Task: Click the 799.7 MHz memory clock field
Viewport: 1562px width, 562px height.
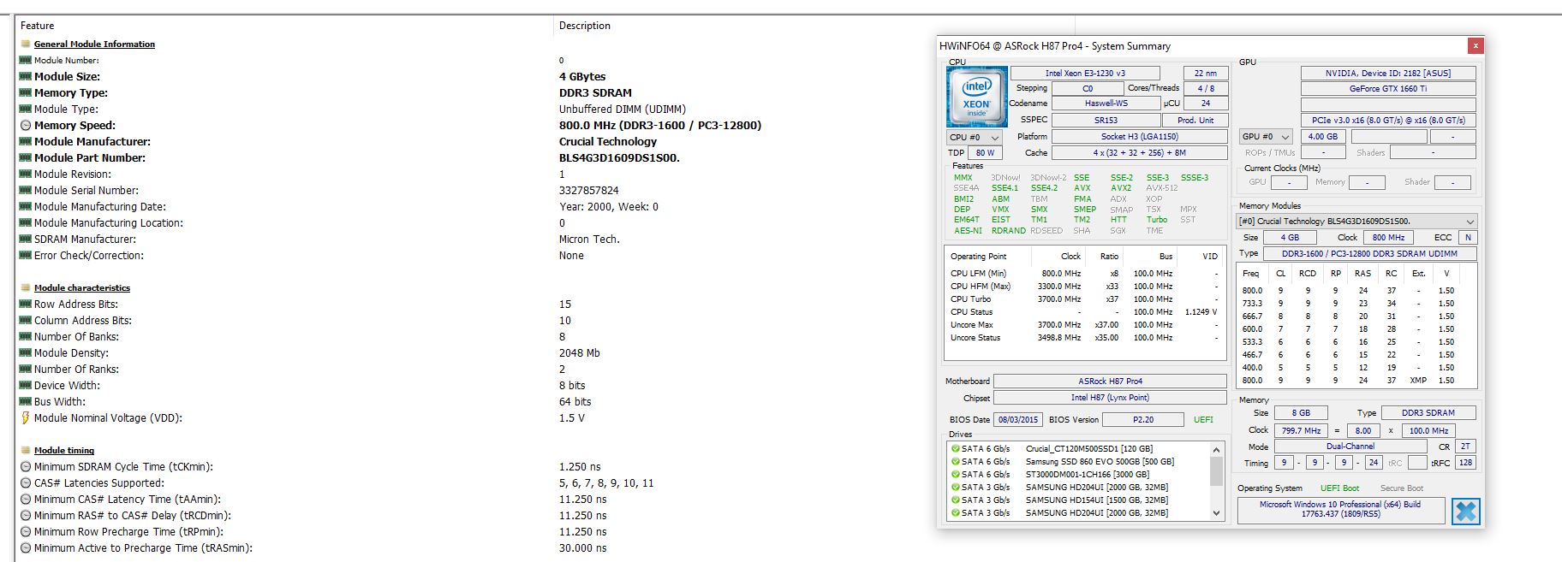Action: pyautogui.click(x=1301, y=431)
